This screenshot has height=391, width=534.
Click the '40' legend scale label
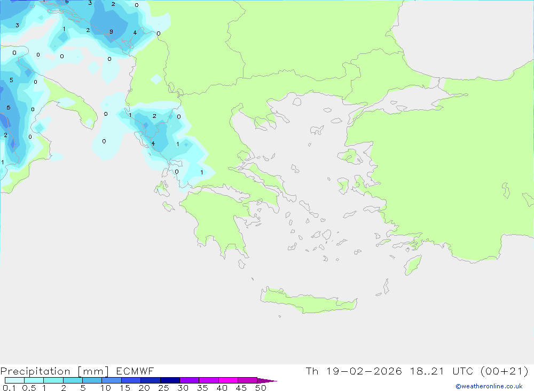tap(222, 388)
